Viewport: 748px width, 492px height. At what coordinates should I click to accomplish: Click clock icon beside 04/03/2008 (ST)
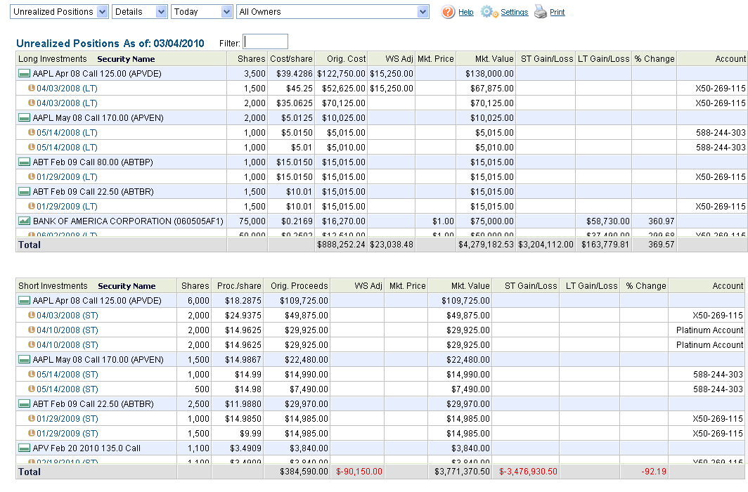[x=32, y=315]
